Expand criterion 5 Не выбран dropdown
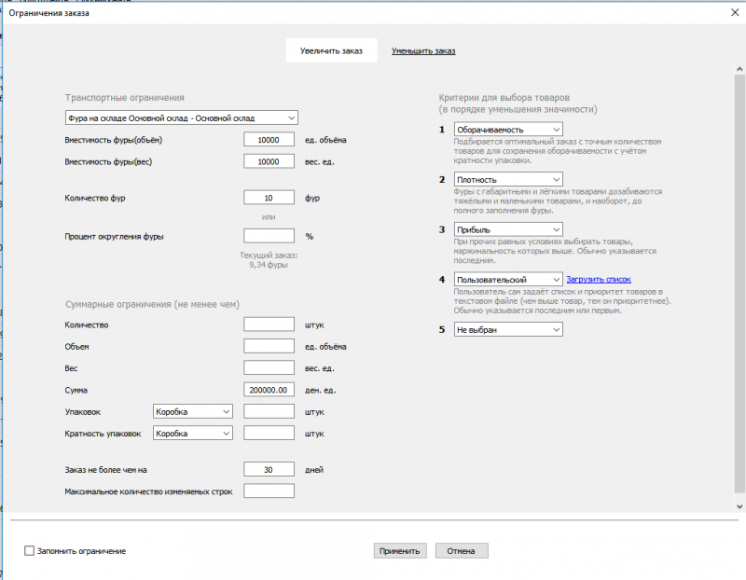Image resolution: width=746 pixels, height=580 pixels. pyautogui.click(x=508, y=329)
